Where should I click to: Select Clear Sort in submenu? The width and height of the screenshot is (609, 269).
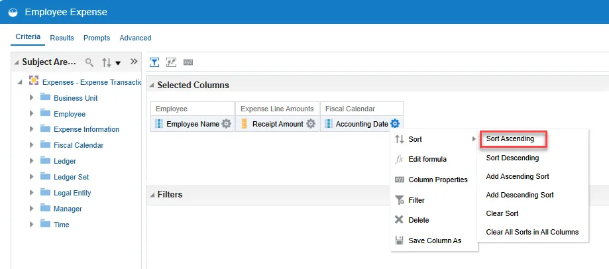coord(502,213)
